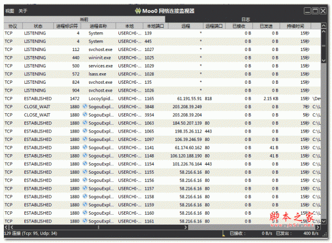
Task: Select the lsass.exe process row
Action: pos(162,74)
